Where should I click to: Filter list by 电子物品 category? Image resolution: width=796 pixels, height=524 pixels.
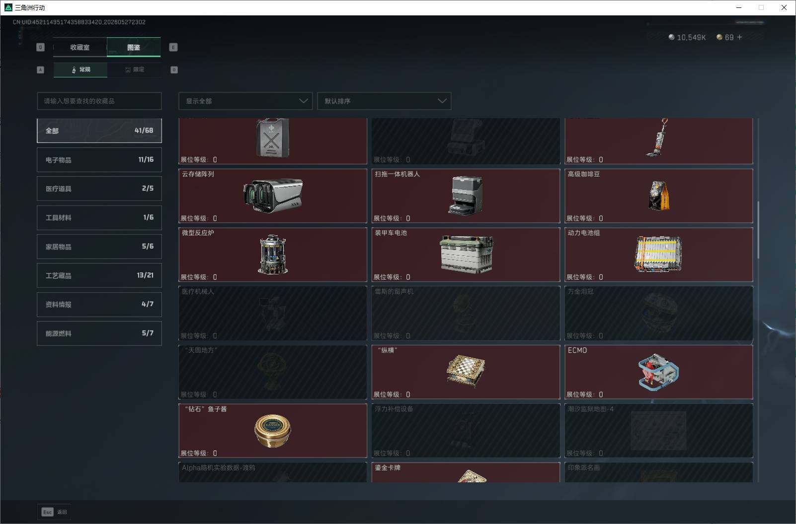(99, 160)
